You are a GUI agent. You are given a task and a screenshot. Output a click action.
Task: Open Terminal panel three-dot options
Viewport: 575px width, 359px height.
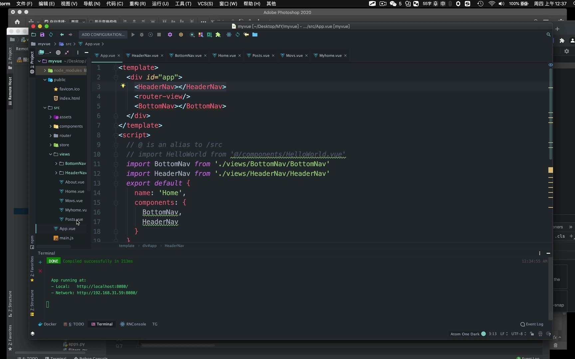point(539,253)
